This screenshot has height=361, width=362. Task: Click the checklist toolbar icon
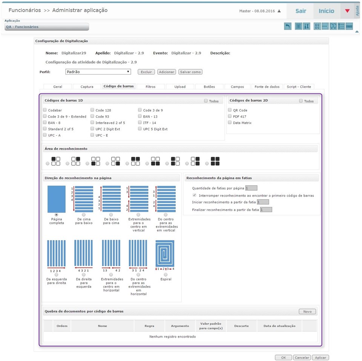click(342, 26)
